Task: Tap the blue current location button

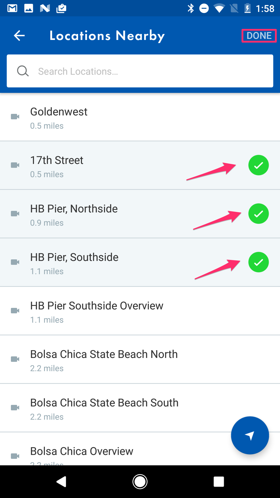Action: click(x=250, y=435)
